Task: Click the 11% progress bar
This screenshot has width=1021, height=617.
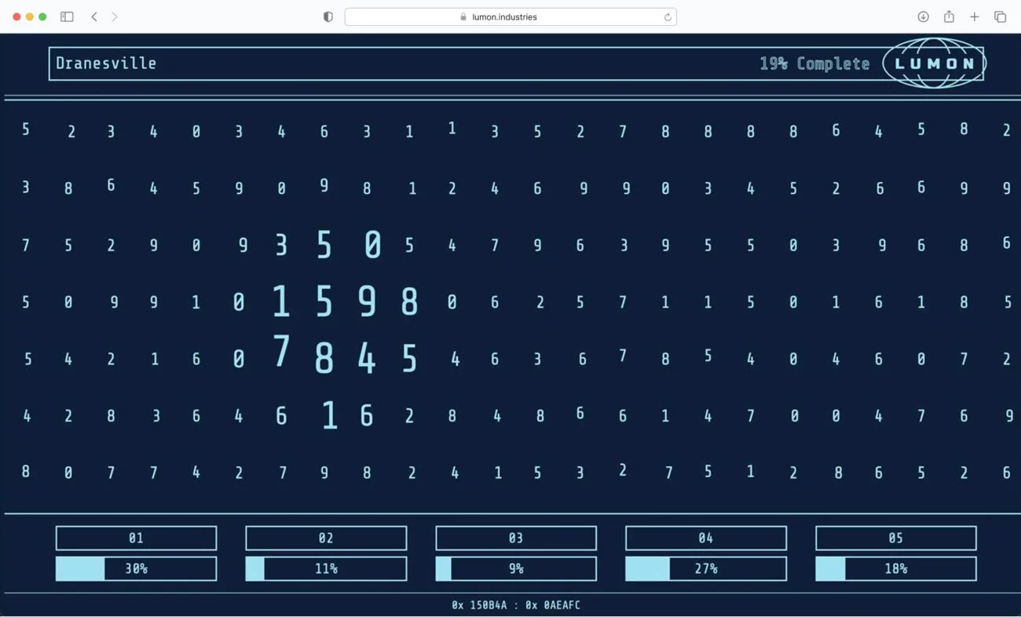Action: 326,568
